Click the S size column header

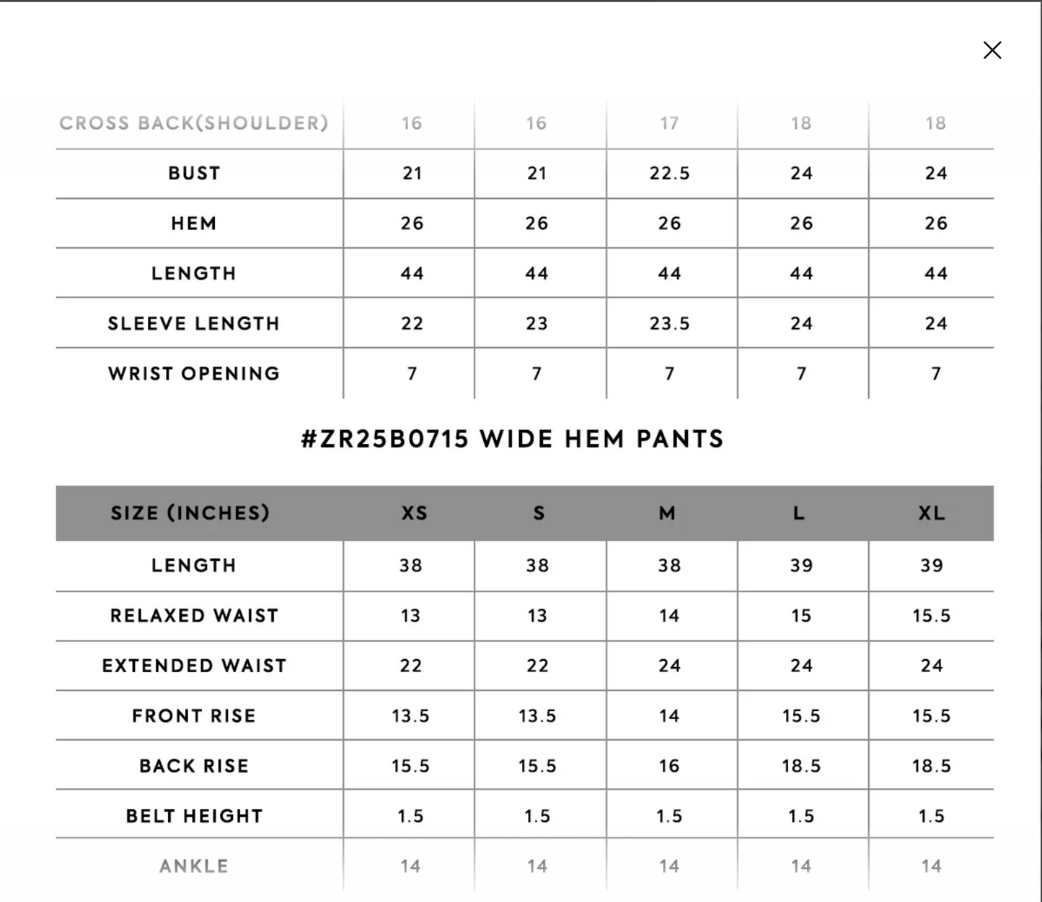[x=539, y=513]
